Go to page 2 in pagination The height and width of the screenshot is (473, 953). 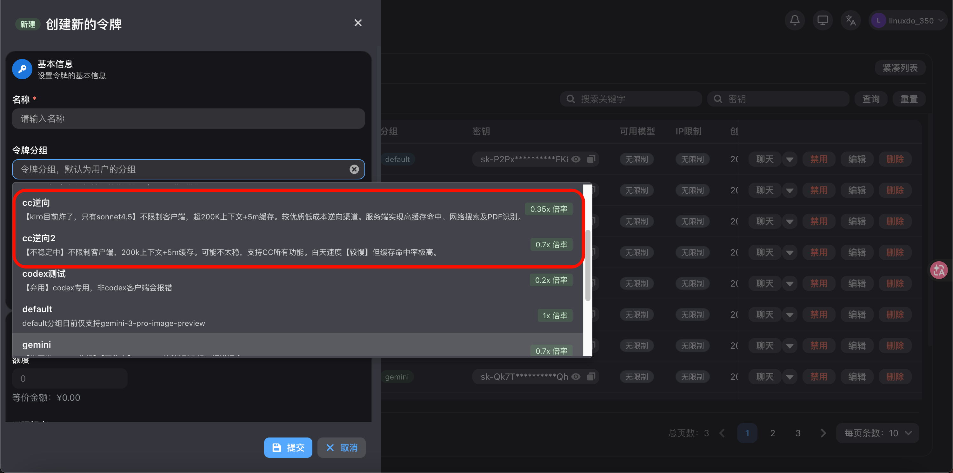[772, 433]
